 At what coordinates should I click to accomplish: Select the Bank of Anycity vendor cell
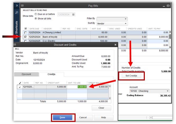(52, 37)
